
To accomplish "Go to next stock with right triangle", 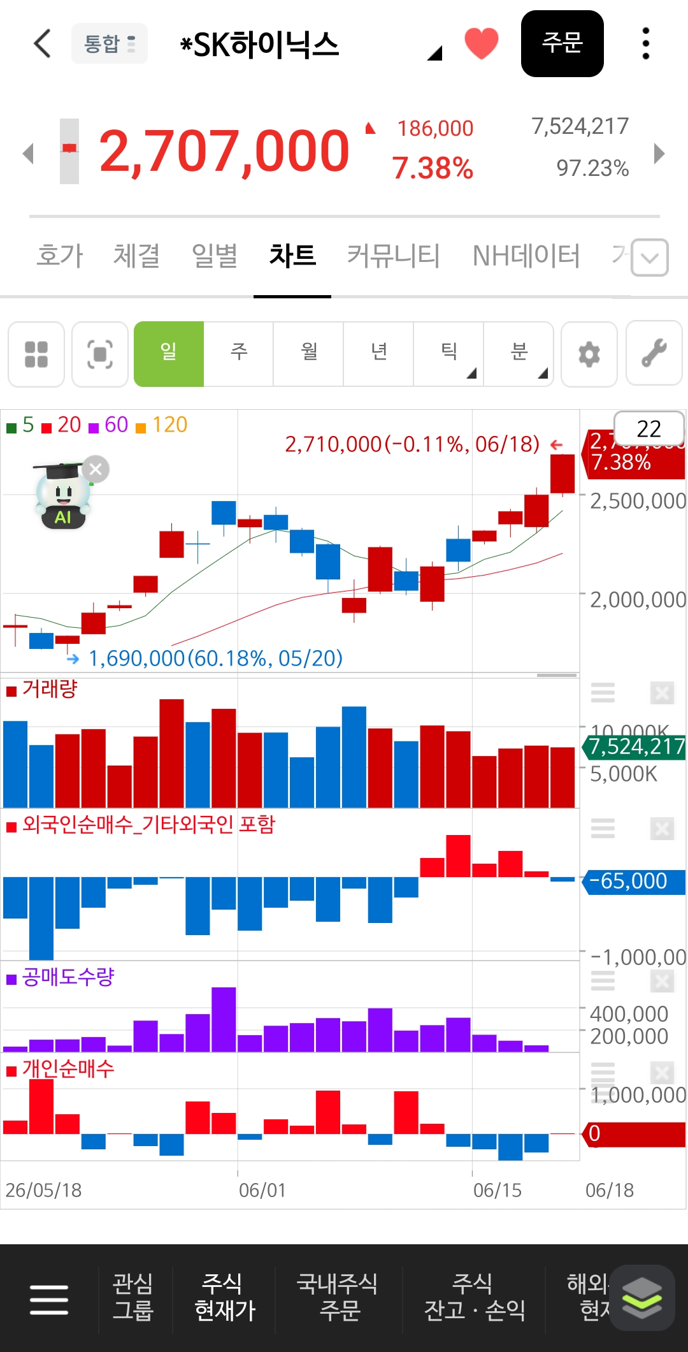I will click(659, 153).
